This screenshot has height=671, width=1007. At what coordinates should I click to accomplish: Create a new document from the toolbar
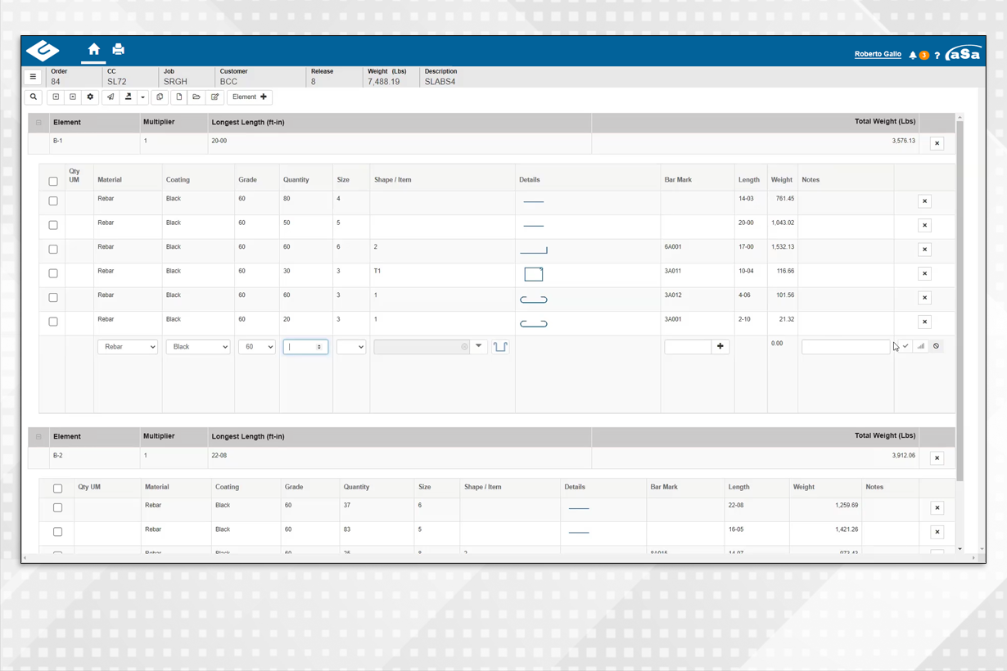pyautogui.click(x=179, y=97)
